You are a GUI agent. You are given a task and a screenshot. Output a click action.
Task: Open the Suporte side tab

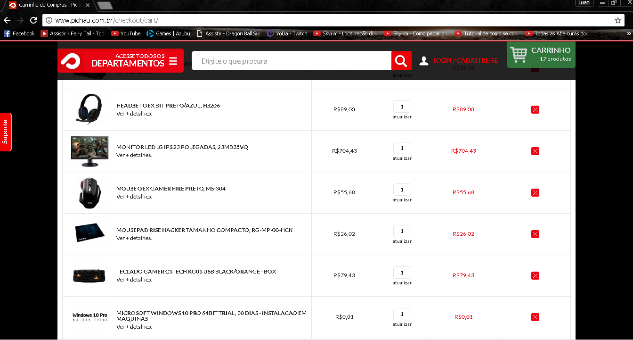[6, 132]
